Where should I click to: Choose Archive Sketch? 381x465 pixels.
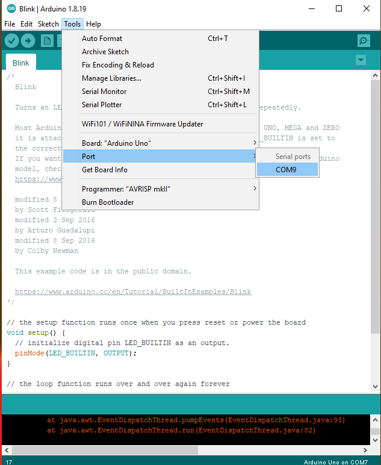point(161,52)
